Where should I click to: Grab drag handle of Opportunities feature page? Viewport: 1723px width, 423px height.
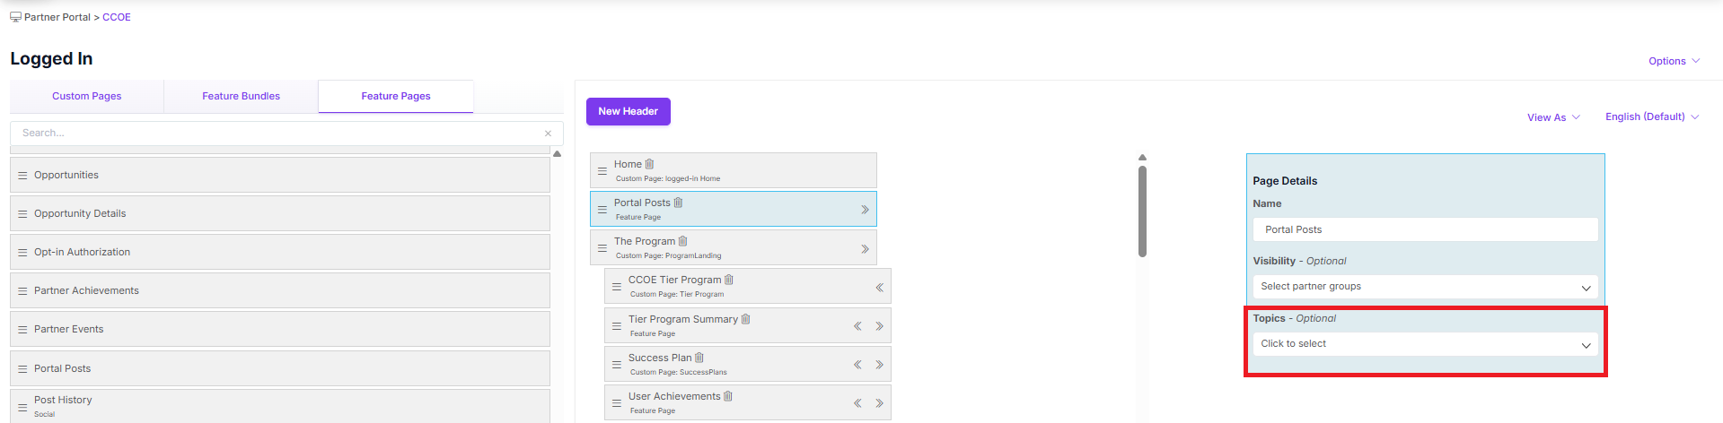click(22, 176)
